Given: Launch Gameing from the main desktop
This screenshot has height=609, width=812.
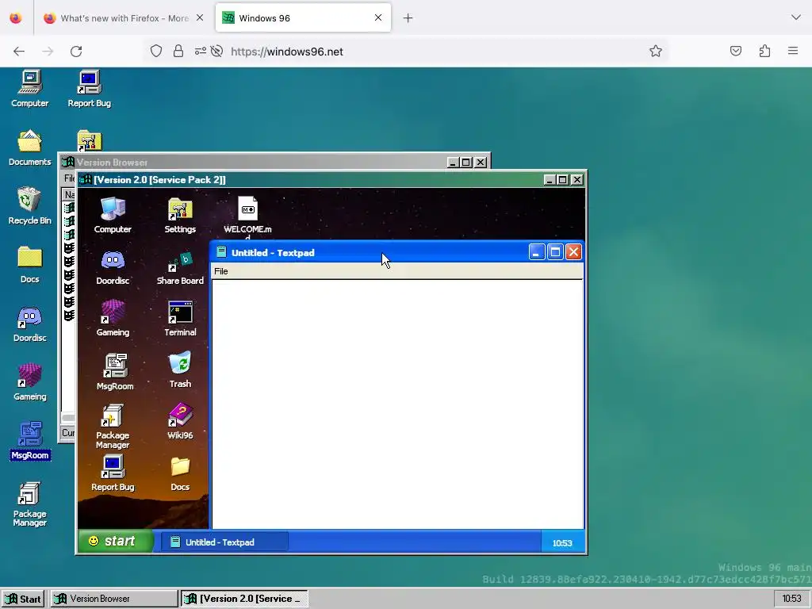Looking at the screenshot, I should point(30,382).
